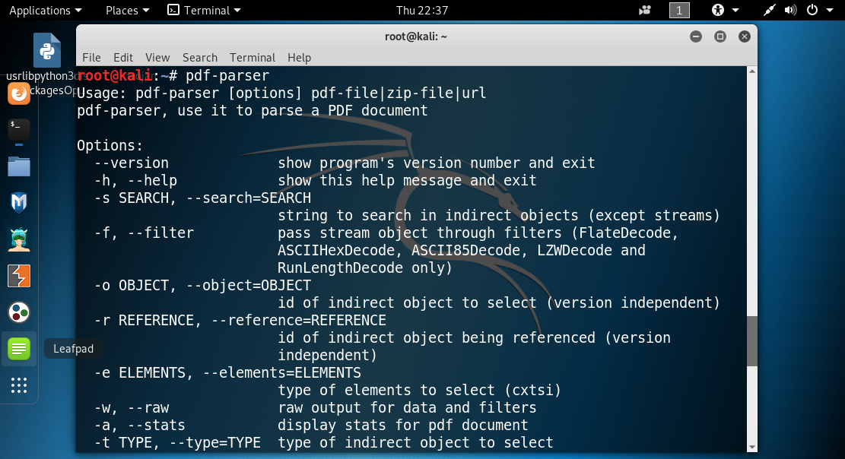Viewport: 845px width, 459px height.
Task: Click the '-h, --help' option text
Action: 136,180
